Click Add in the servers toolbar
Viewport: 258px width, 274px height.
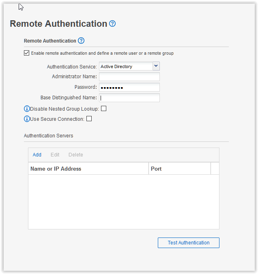coord(37,155)
